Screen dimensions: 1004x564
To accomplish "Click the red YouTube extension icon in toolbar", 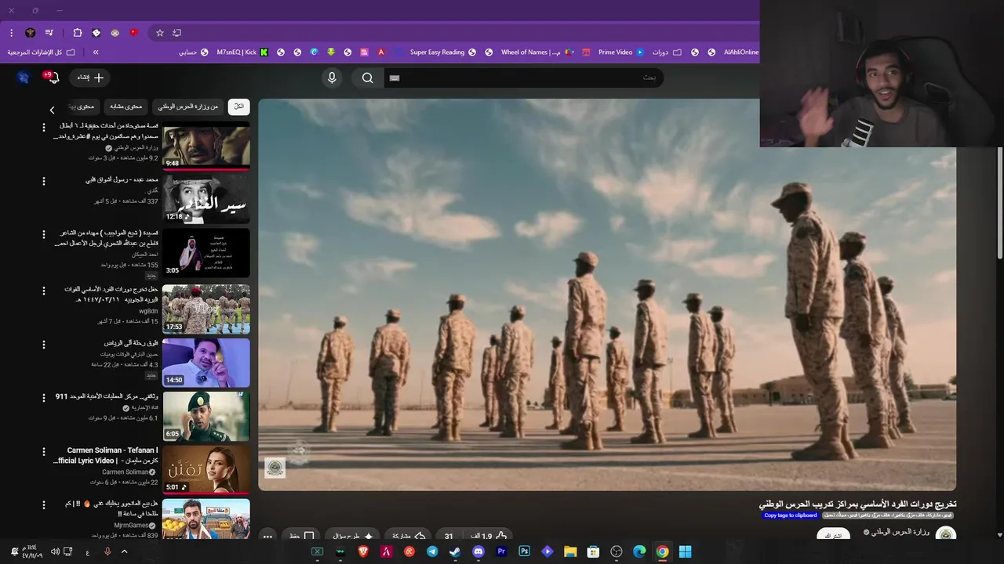I will click(x=133, y=33).
